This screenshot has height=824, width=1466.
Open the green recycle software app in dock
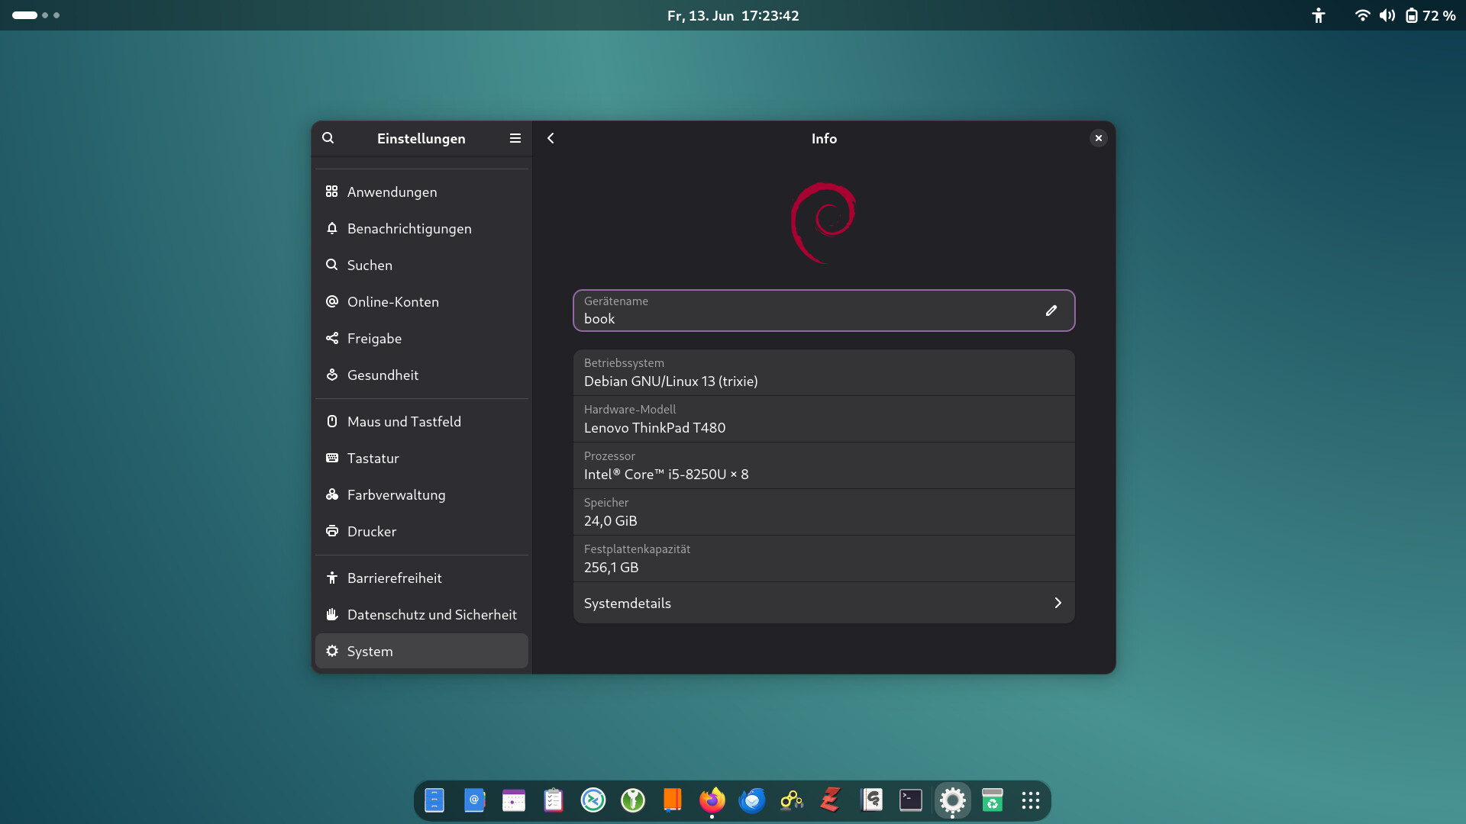pos(992,800)
